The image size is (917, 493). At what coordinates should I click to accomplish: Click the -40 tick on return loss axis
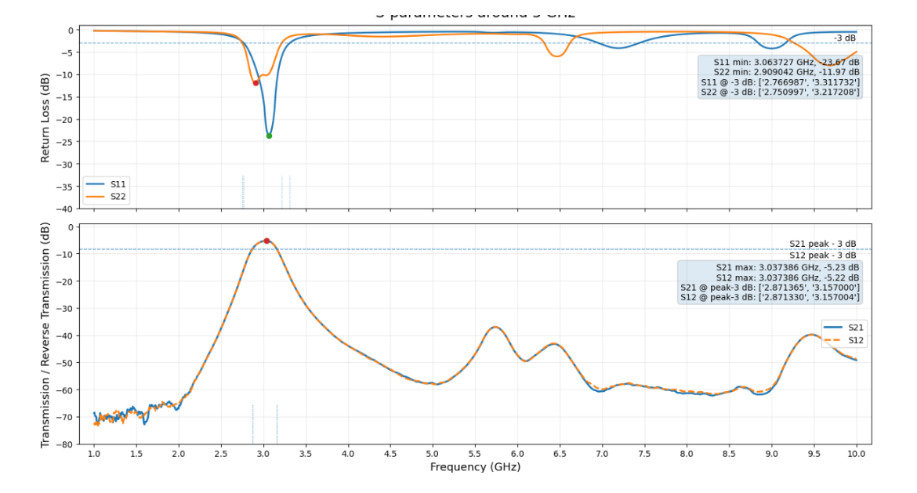[x=66, y=208]
